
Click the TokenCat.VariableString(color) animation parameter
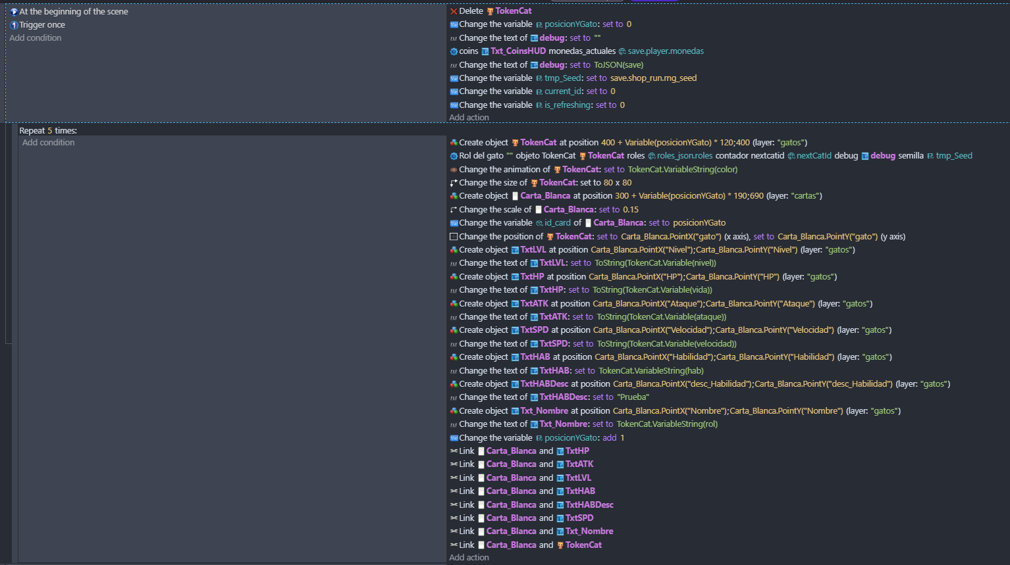[x=682, y=170]
